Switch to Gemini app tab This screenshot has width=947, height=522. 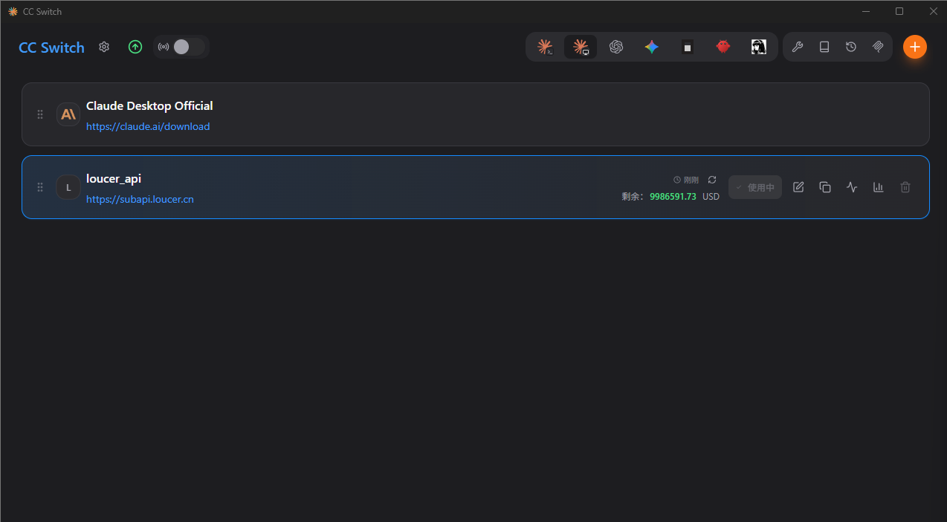pyautogui.click(x=652, y=47)
